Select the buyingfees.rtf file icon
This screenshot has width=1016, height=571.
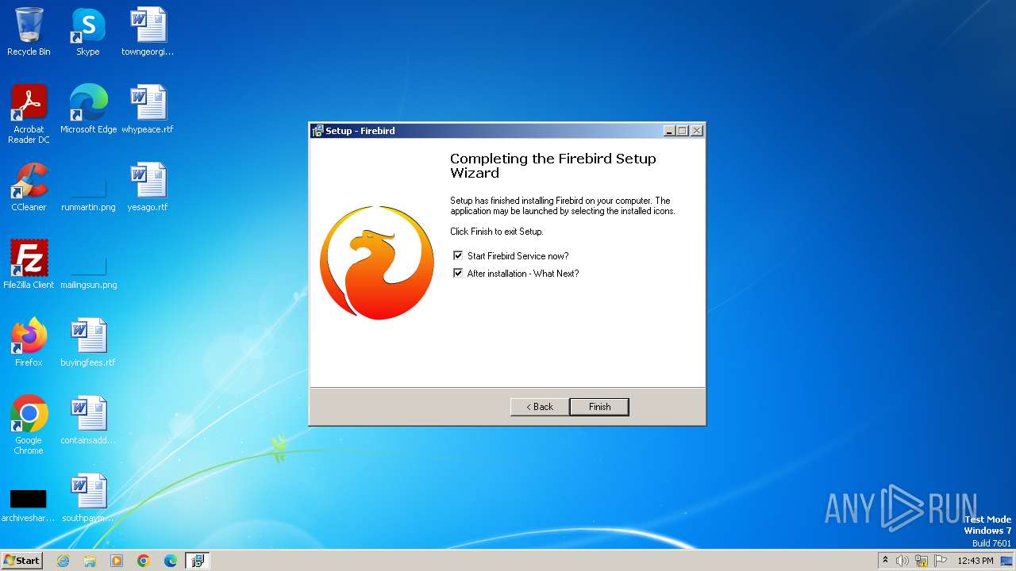[88, 343]
